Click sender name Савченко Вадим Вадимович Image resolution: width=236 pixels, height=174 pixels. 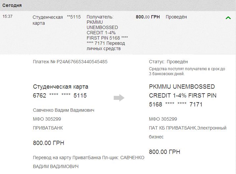click(x=64, y=110)
